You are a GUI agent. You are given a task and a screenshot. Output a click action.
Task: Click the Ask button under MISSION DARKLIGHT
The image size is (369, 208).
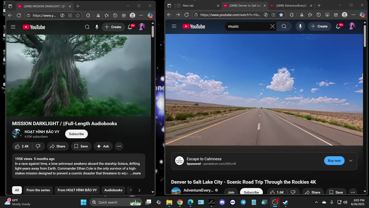tap(103, 146)
